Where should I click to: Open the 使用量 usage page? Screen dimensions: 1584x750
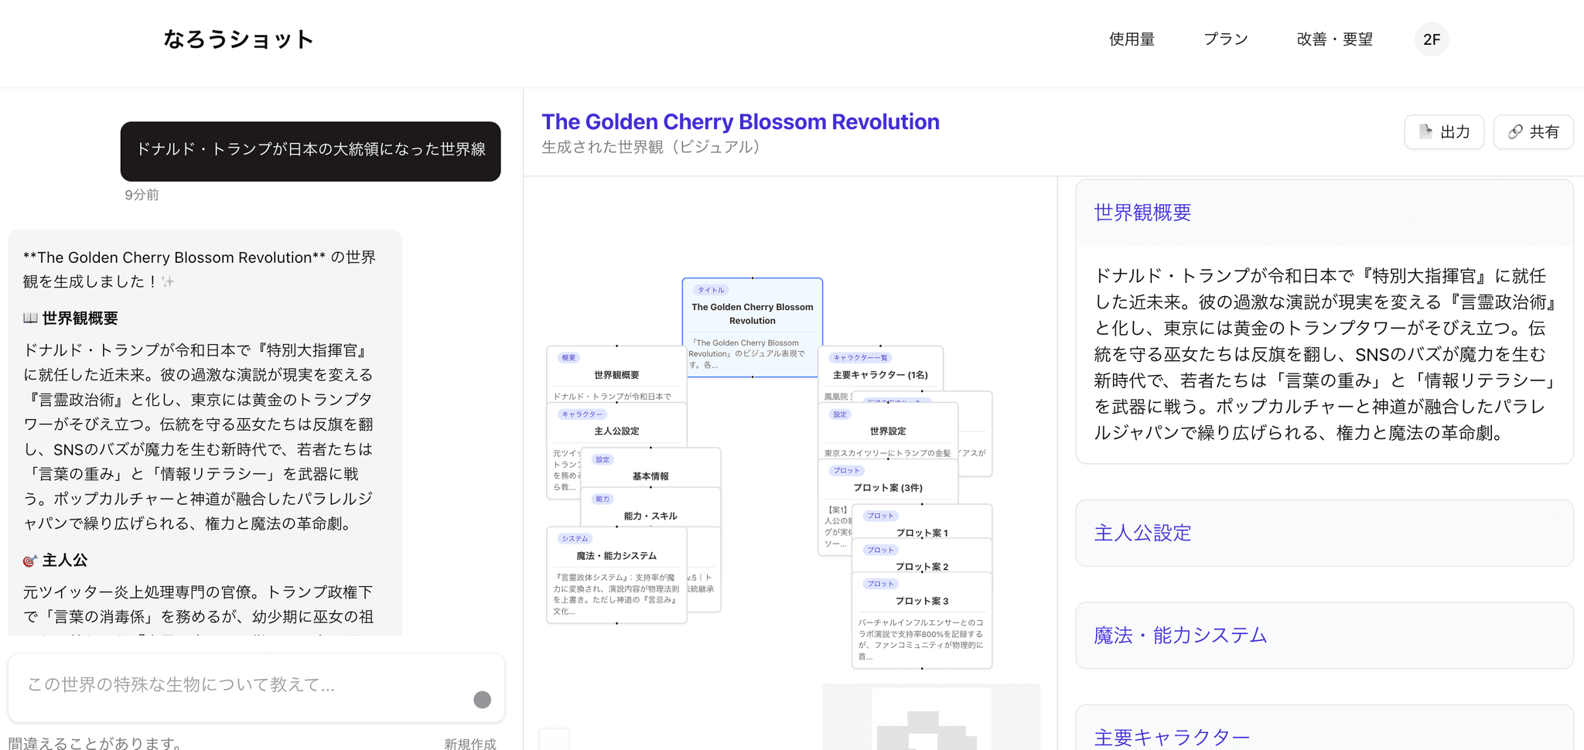pyautogui.click(x=1132, y=39)
